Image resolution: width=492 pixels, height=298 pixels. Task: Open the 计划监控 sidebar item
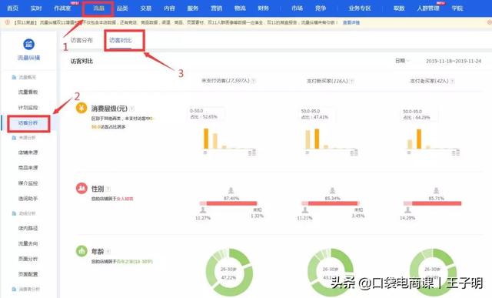pyautogui.click(x=28, y=108)
